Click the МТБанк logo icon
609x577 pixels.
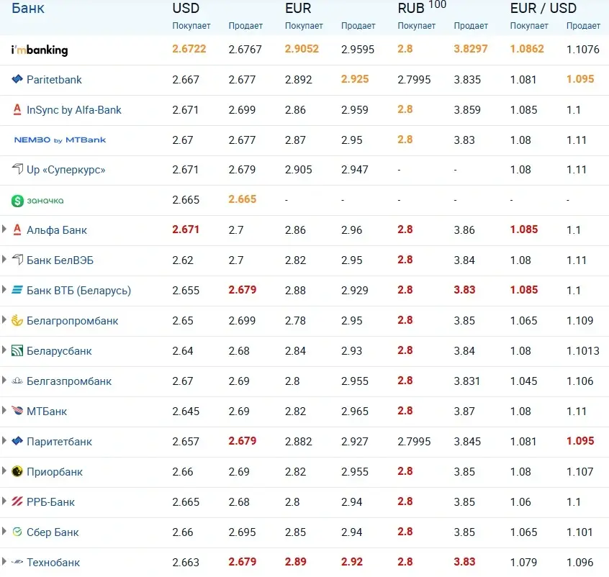pyautogui.click(x=17, y=410)
